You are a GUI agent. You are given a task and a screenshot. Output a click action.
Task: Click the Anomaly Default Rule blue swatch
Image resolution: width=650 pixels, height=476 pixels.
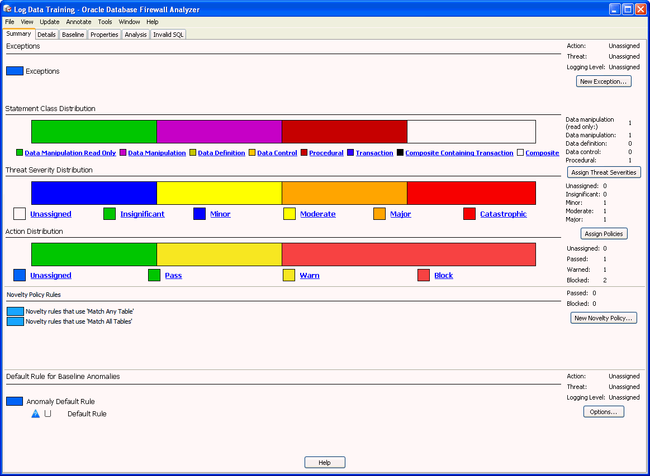pyautogui.click(x=15, y=401)
